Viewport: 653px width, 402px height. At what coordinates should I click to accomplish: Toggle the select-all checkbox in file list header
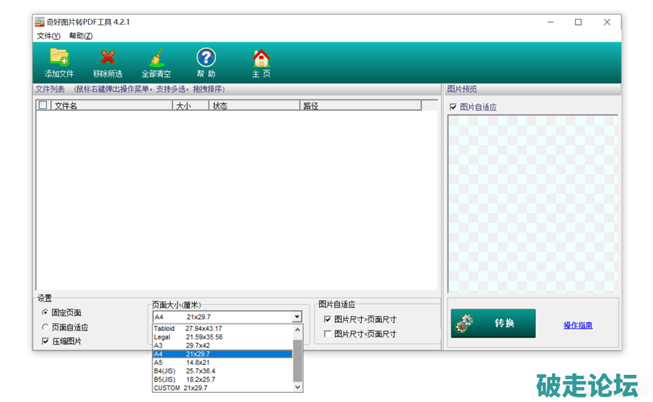click(x=43, y=106)
